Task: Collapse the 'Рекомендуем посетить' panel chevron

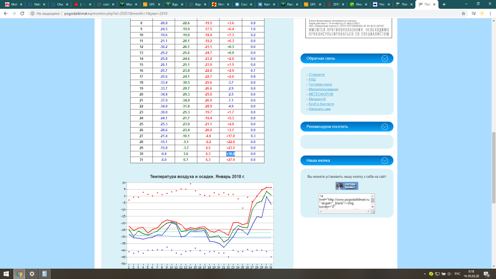Action: (x=384, y=127)
